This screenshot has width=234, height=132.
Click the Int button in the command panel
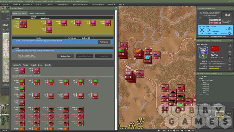tap(230, 55)
